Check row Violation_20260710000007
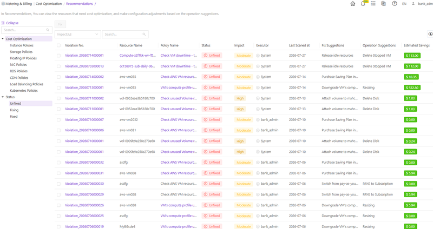This screenshot has height=229, width=433. click(x=58, y=119)
